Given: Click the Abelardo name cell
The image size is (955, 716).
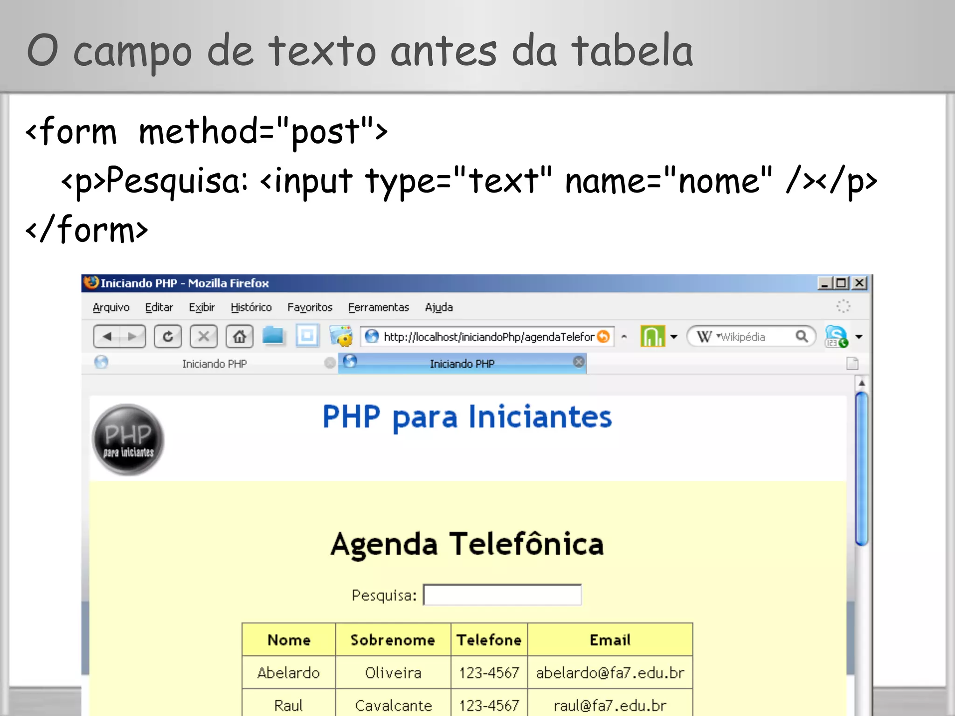Looking at the screenshot, I should (289, 673).
